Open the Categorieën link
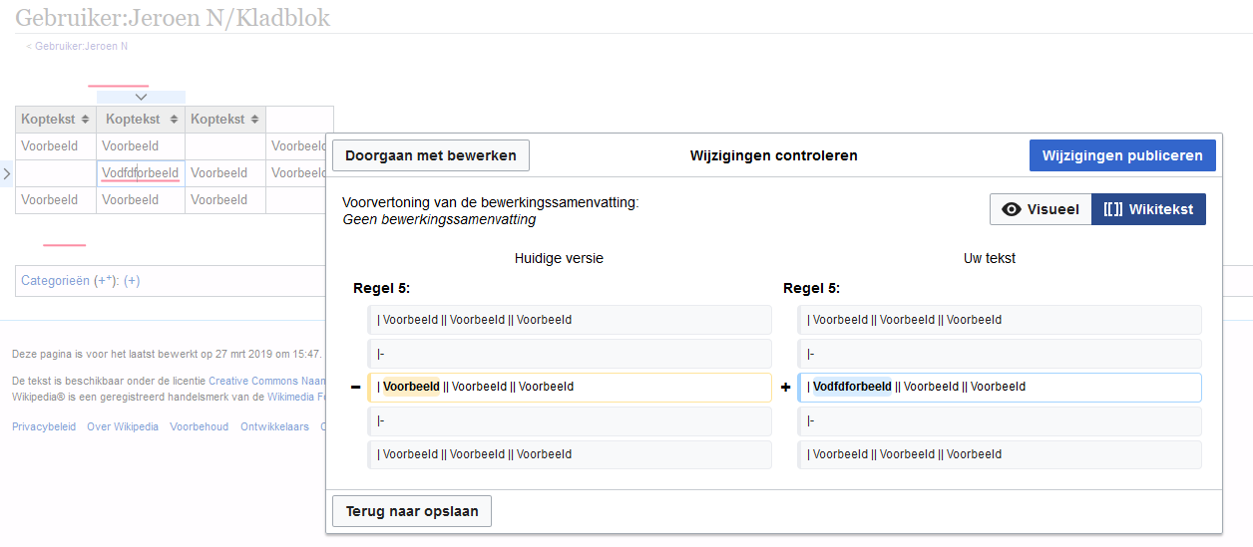The image size is (1253, 547). (x=55, y=281)
